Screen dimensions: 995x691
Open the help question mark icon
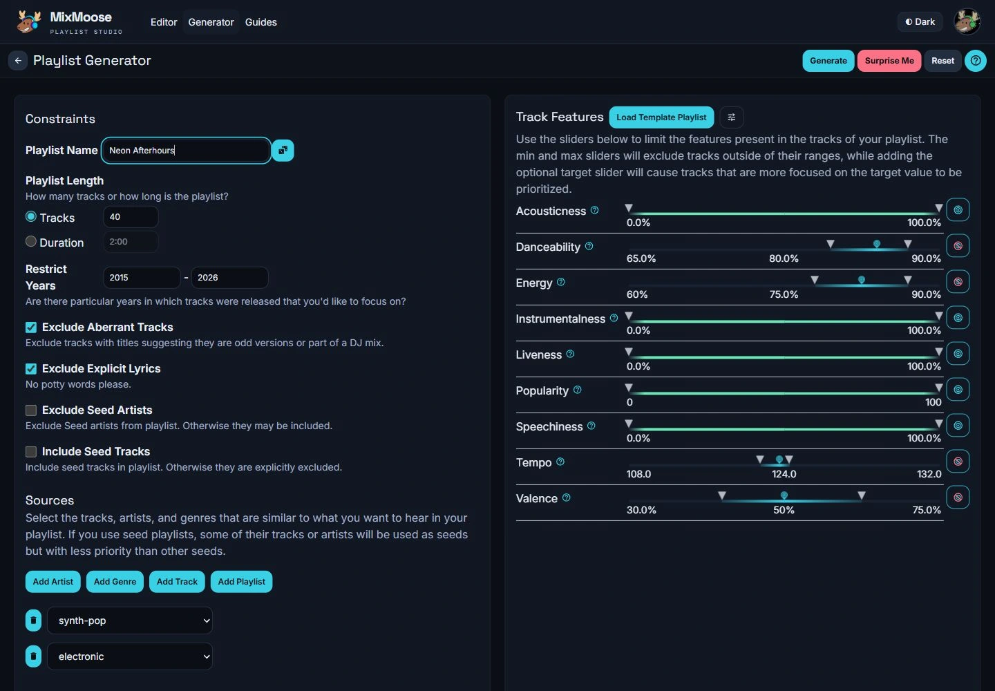[x=976, y=61]
